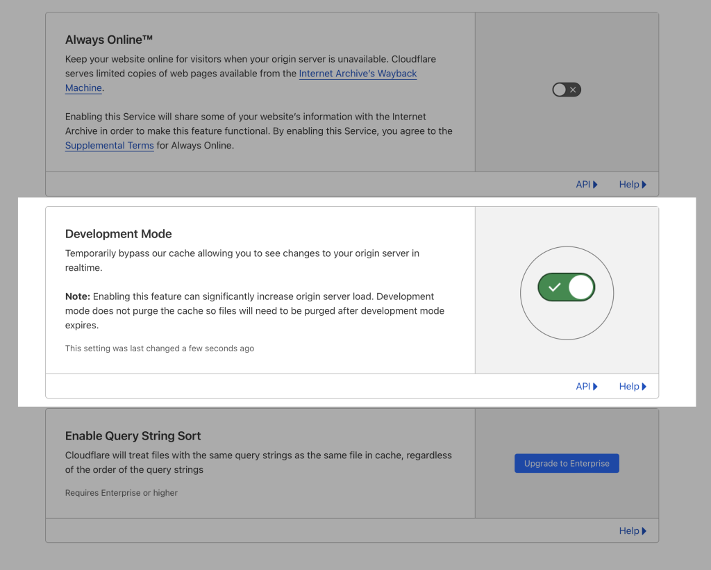Click the Development Mode heading
The height and width of the screenshot is (570, 711).
point(118,234)
